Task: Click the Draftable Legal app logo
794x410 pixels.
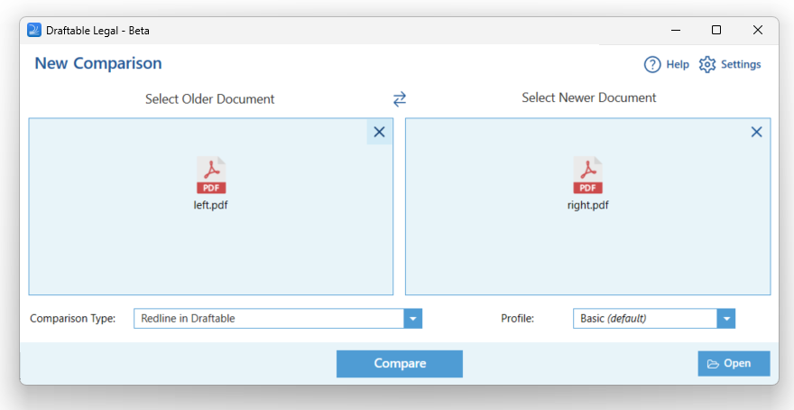Action: click(x=34, y=30)
